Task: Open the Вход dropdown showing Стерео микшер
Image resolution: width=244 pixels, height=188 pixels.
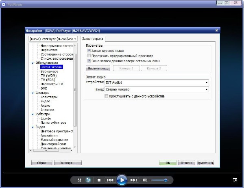Action: click(157, 89)
